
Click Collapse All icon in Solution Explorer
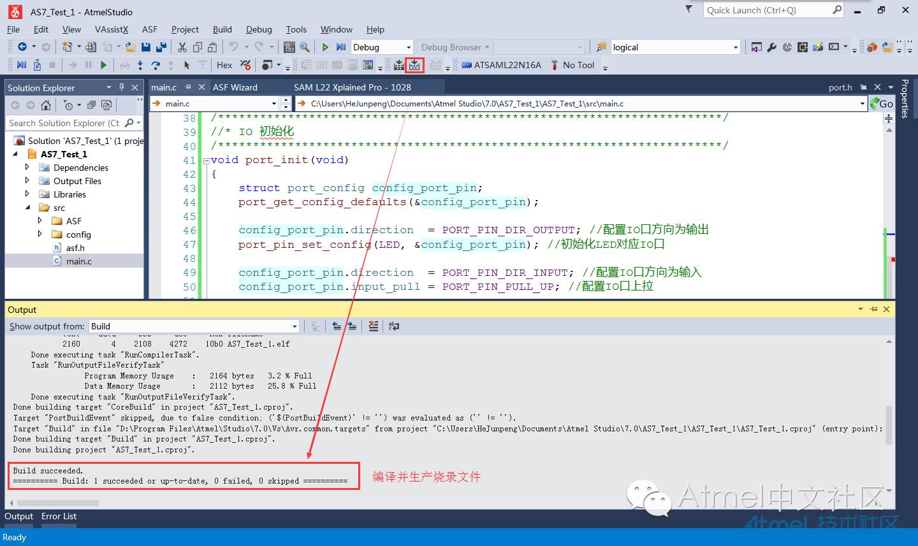91,105
